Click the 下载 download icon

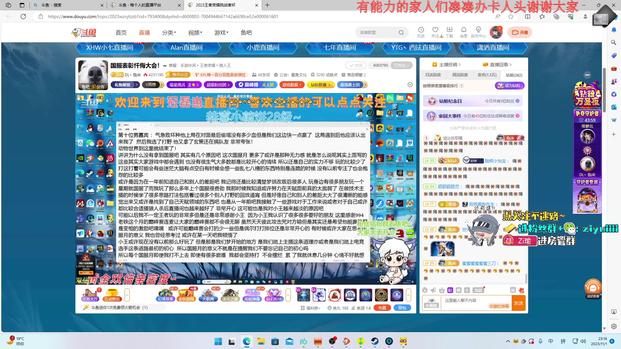tap(449, 32)
